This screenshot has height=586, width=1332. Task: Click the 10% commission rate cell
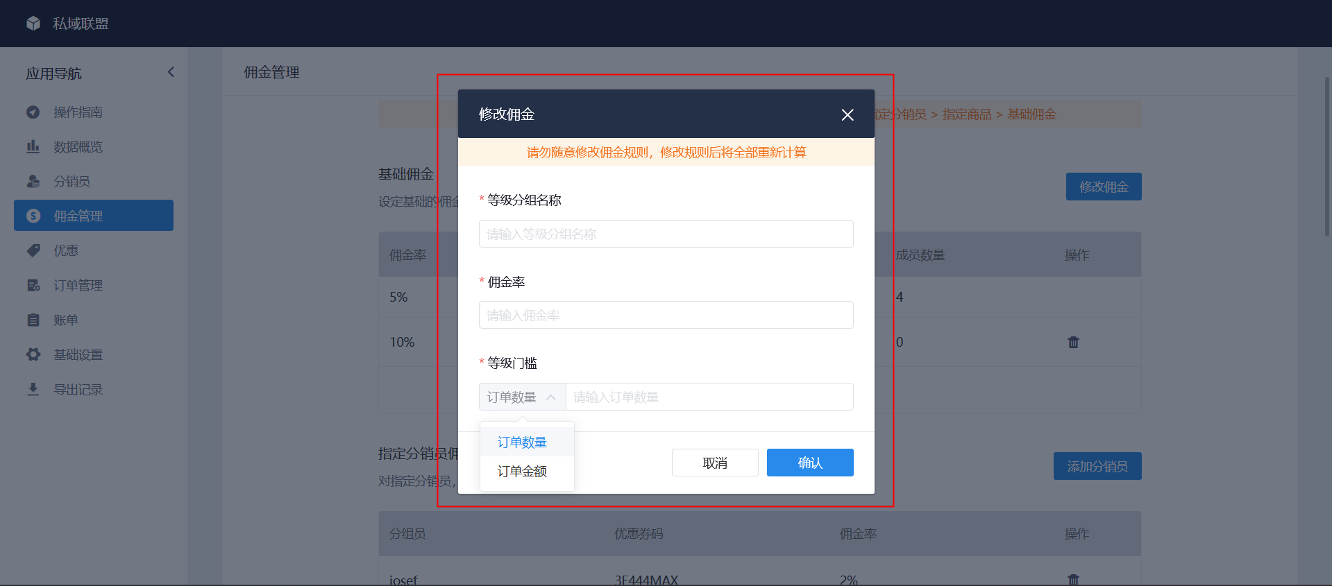[x=402, y=342]
